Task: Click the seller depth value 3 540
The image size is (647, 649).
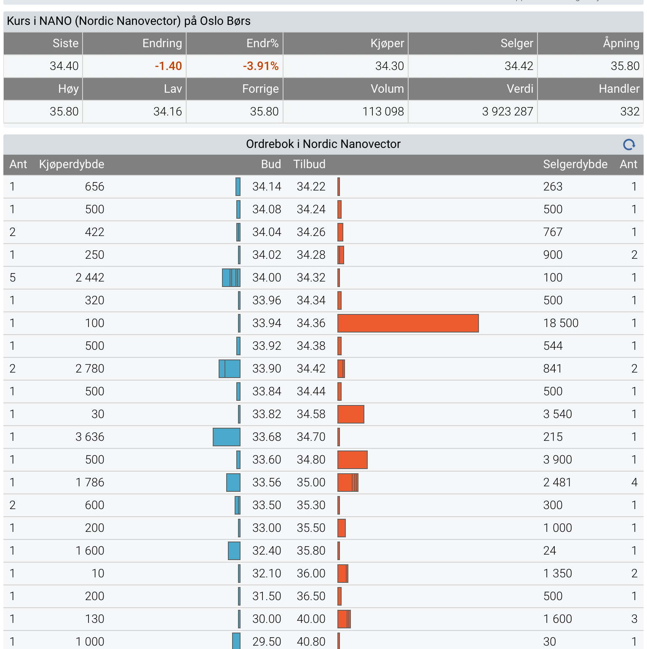Action: pyautogui.click(x=558, y=414)
